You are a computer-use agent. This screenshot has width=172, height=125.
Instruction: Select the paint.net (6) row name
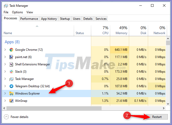[23, 57]
